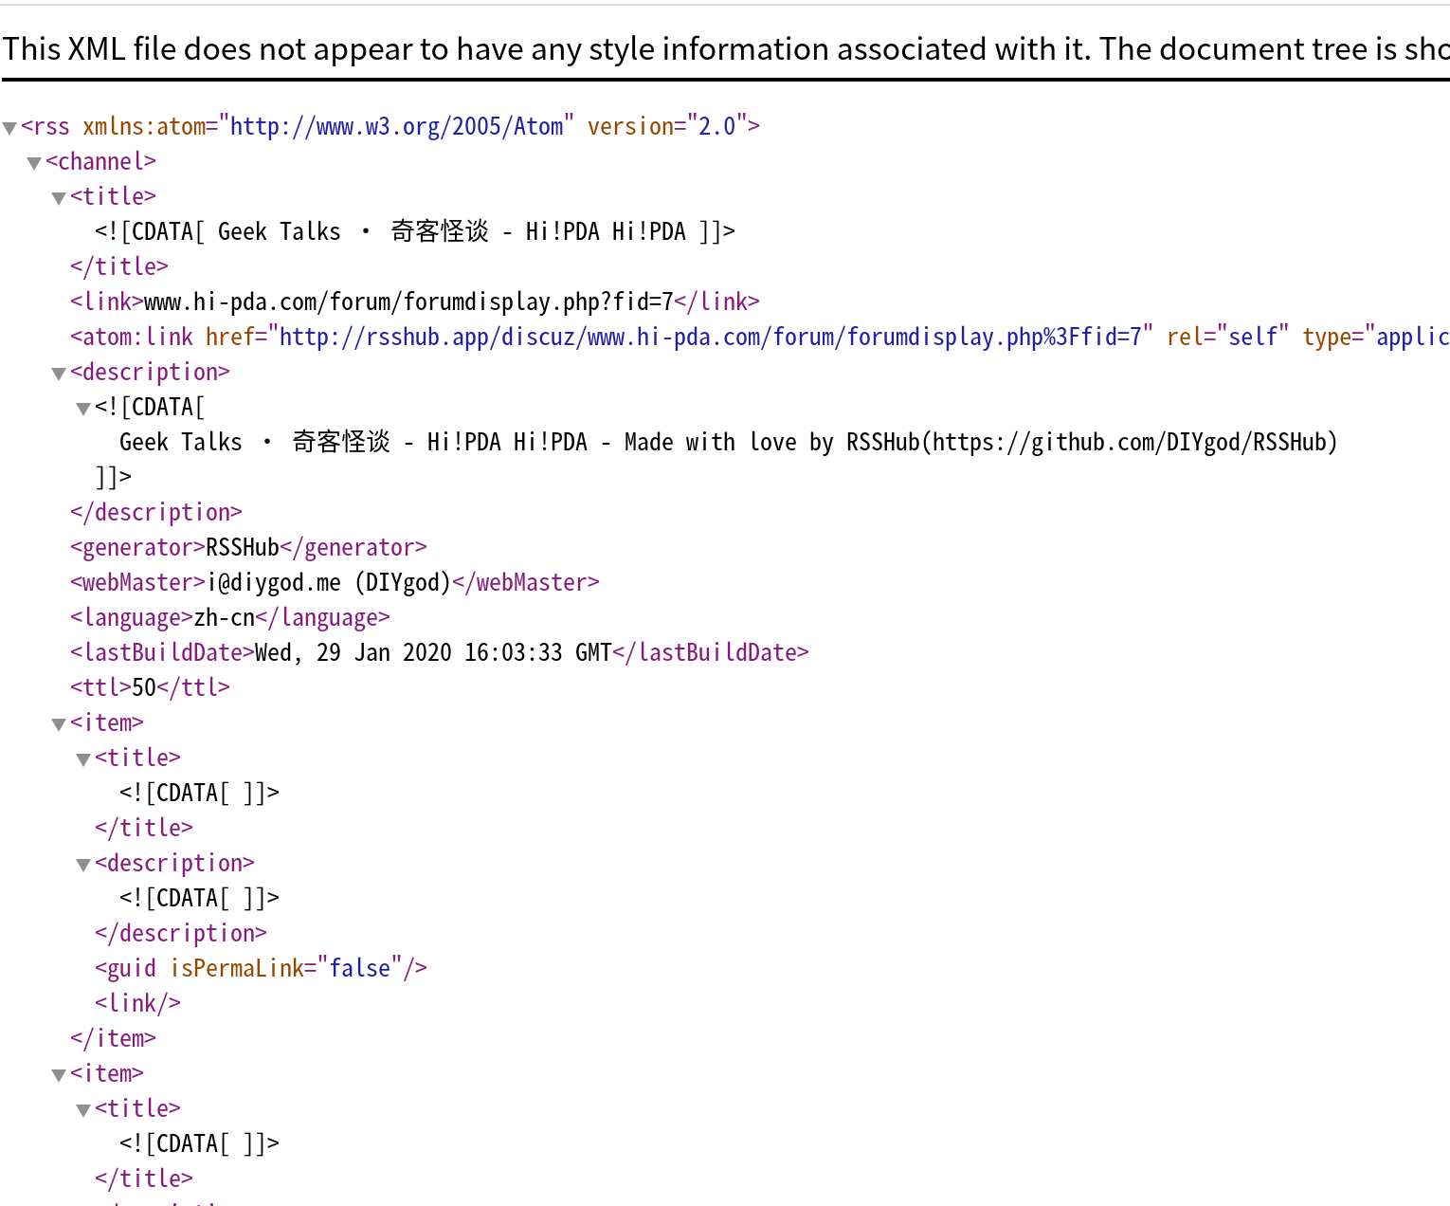Click the atom:link rsshub.app href value
Image resolution: width=1450 pixels, height=1206 pixels.
pos(711,337)
